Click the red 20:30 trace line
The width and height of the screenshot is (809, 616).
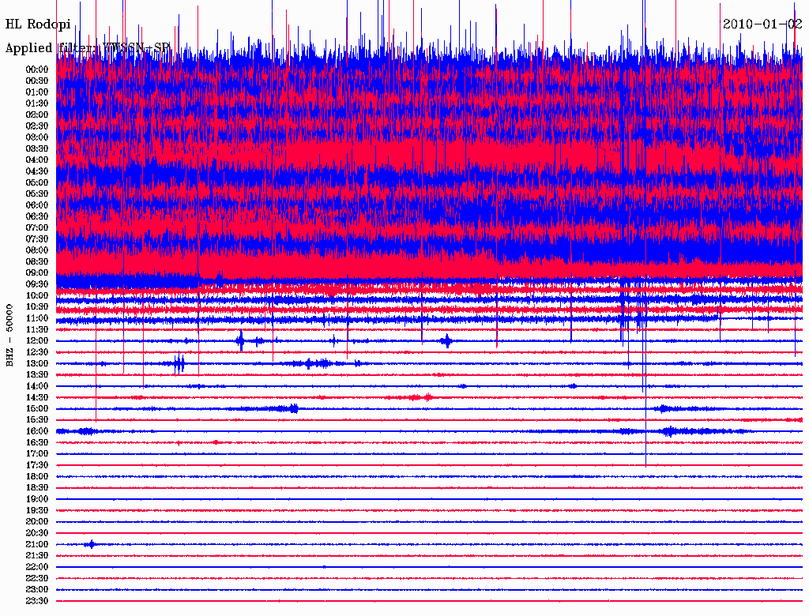coord(429,533)
